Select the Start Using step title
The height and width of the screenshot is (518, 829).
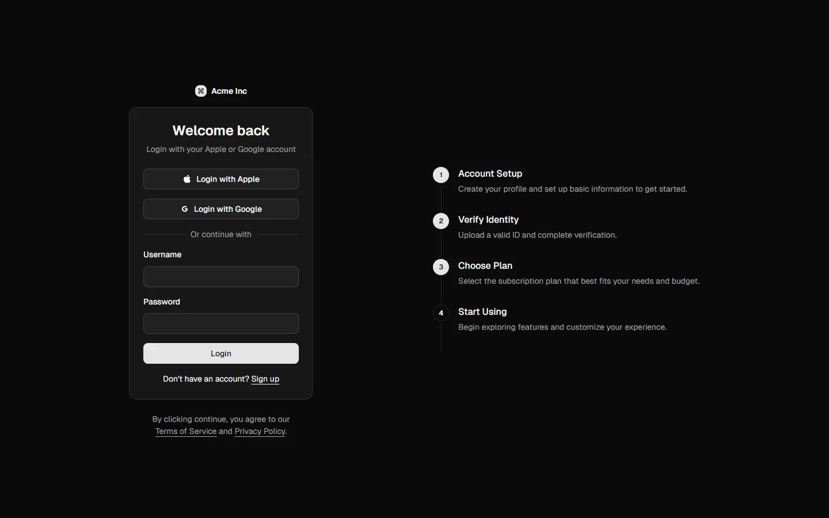click(x=482, y=312)
